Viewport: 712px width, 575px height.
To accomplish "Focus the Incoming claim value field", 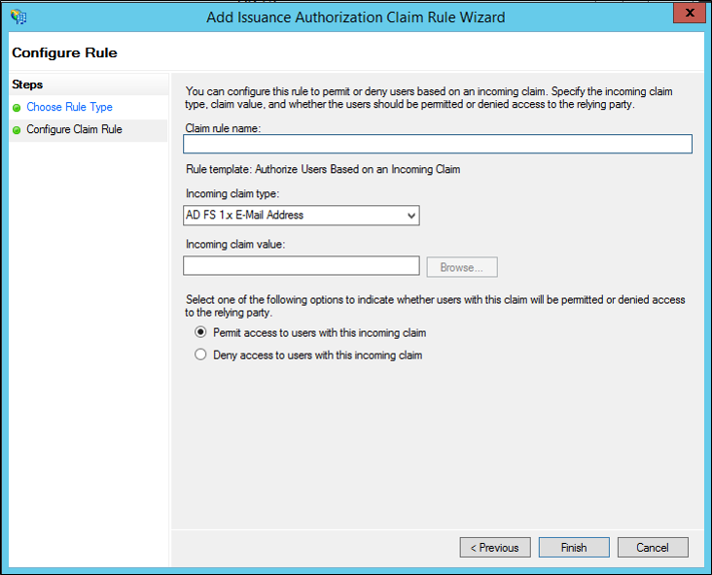I will coord(302,266).
